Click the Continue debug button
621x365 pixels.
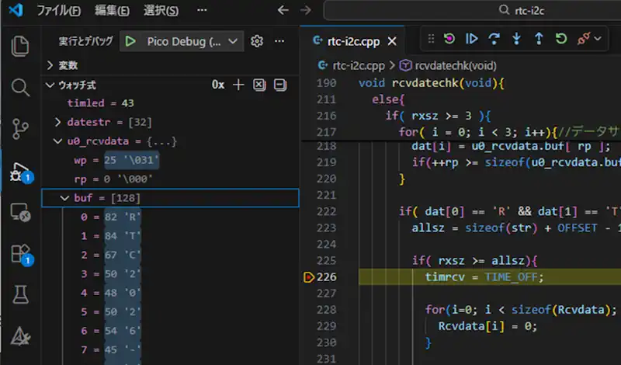471,39
